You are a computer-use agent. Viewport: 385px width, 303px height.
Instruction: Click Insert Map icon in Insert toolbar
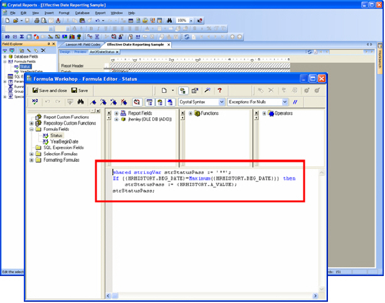click(79, 37)
